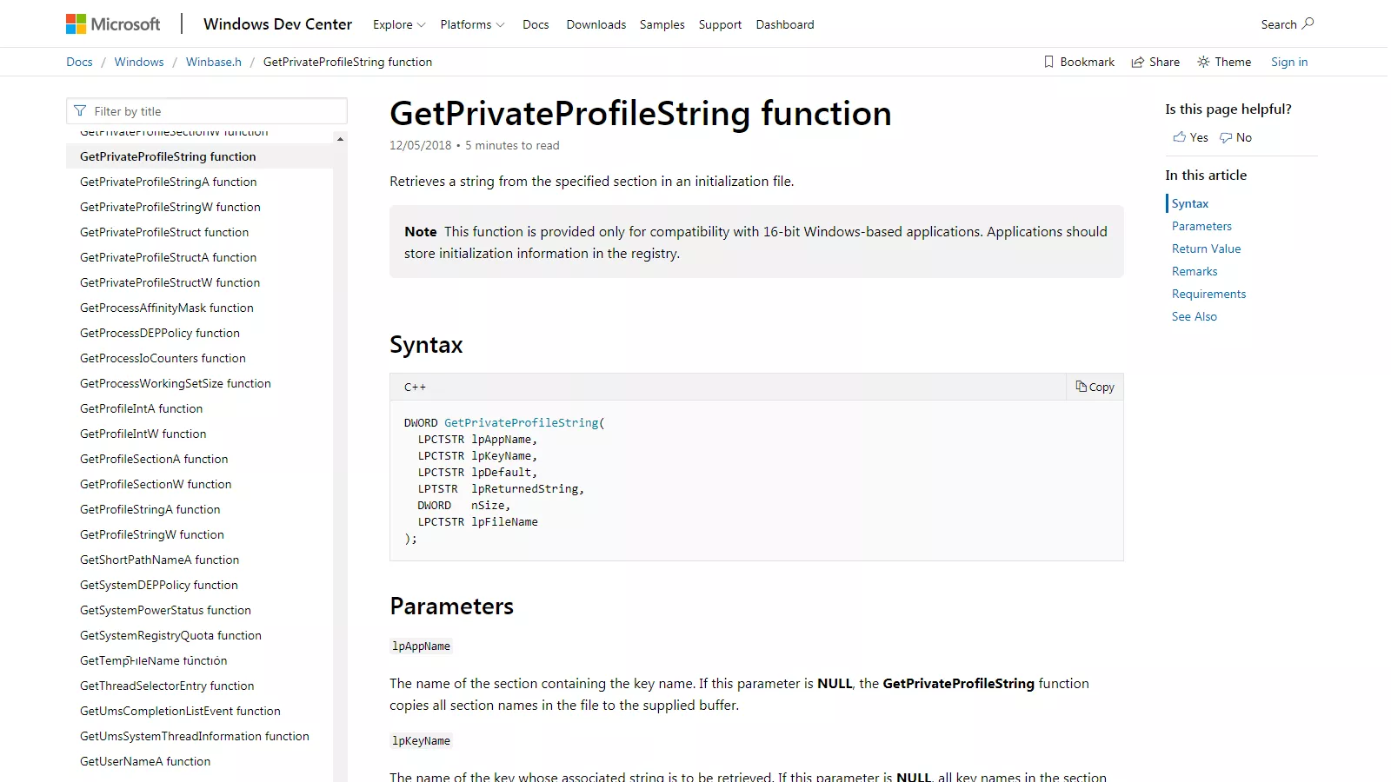Jump to Return Value section
The image size is (1391, 782).
[x=1207, y=249]
